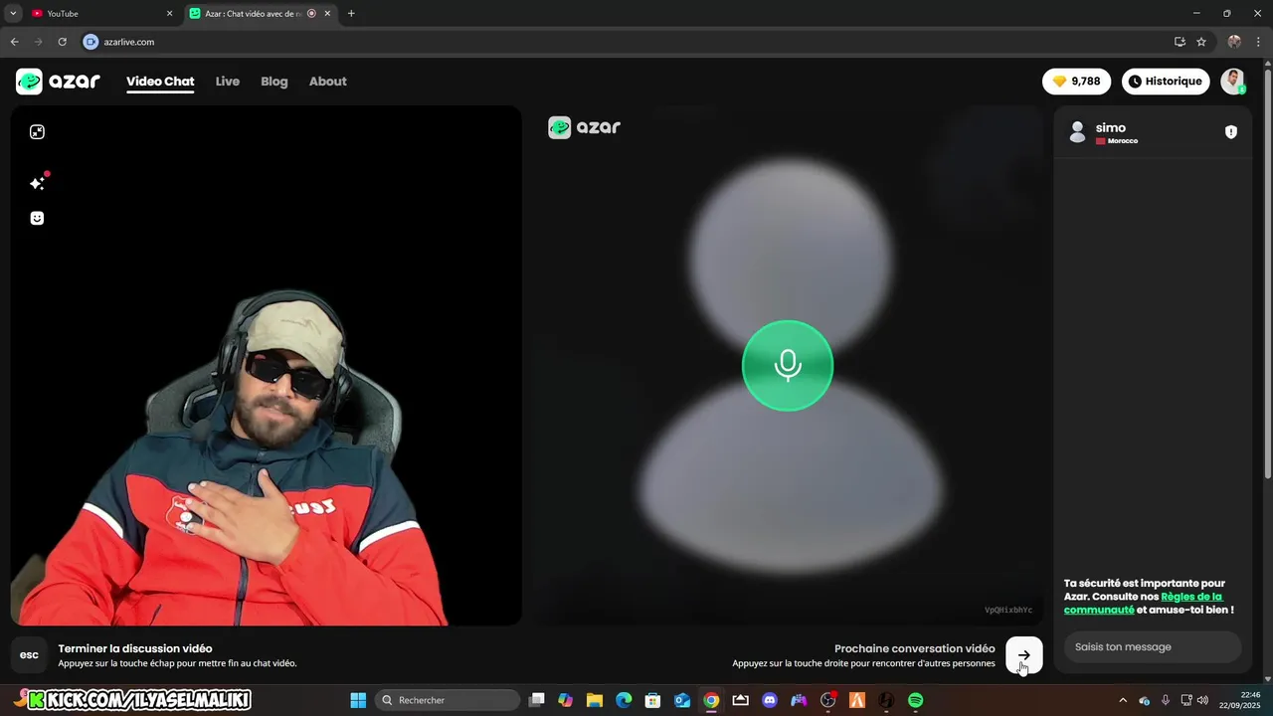Screen dimensions: 1273x716
Task: Switch to the YouTube browser tab
Action: (99, 14)
